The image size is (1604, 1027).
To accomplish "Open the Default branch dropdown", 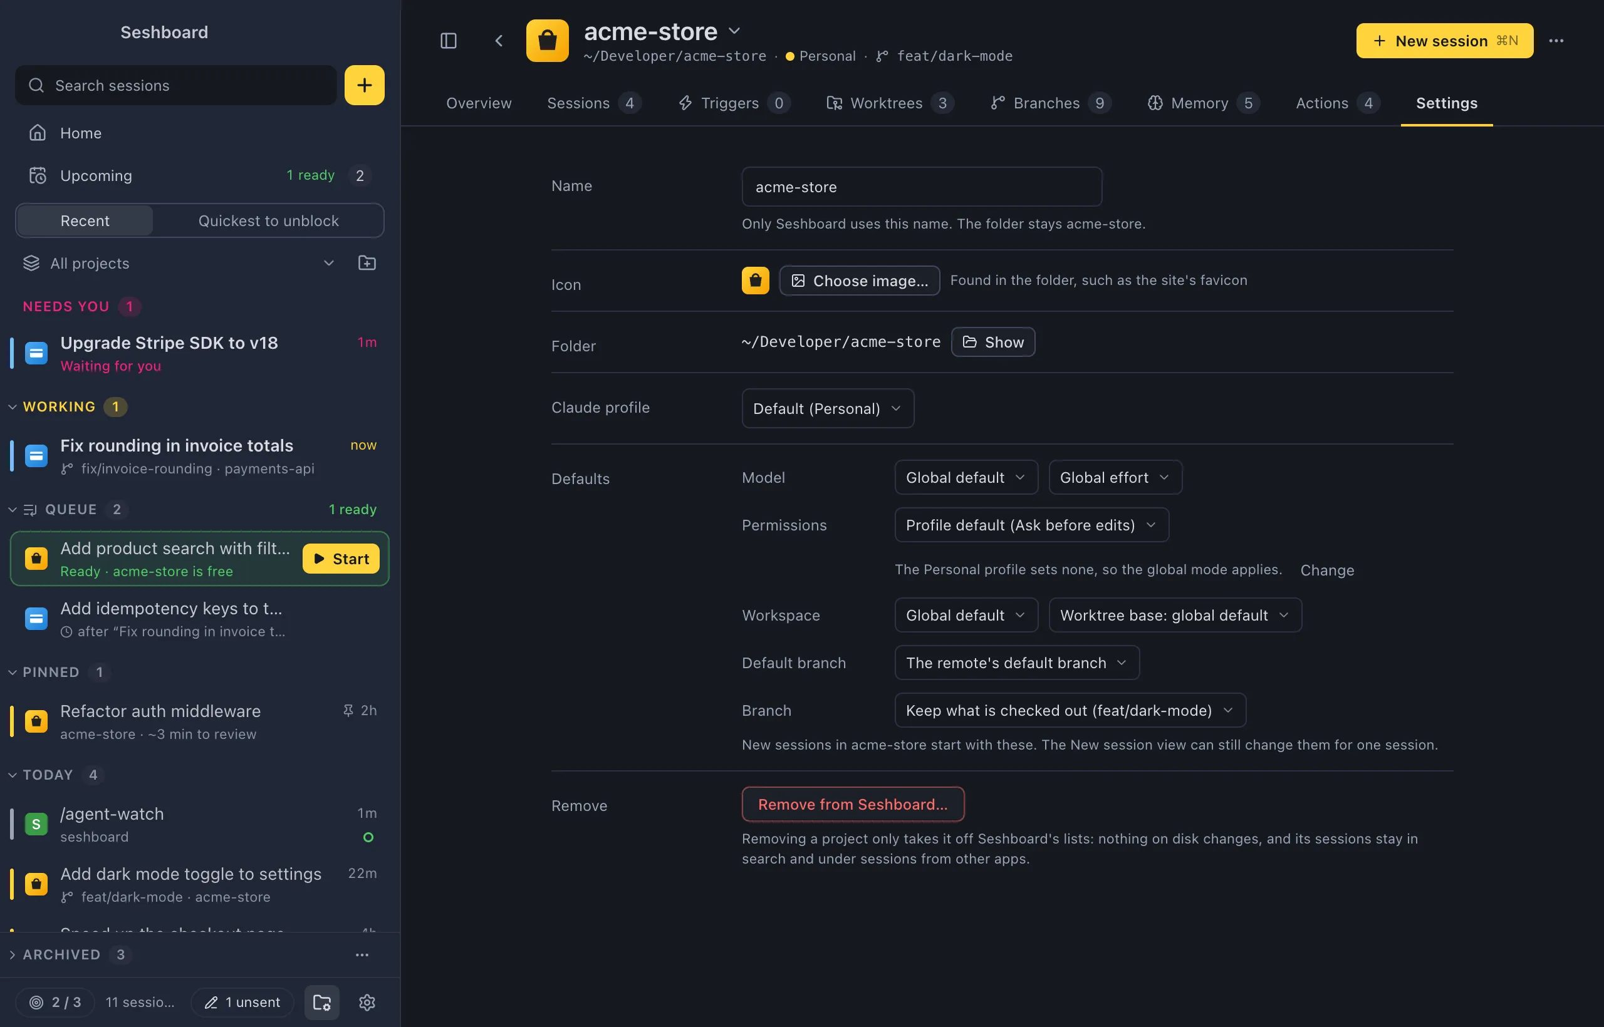I will (x=1017, y=662).
